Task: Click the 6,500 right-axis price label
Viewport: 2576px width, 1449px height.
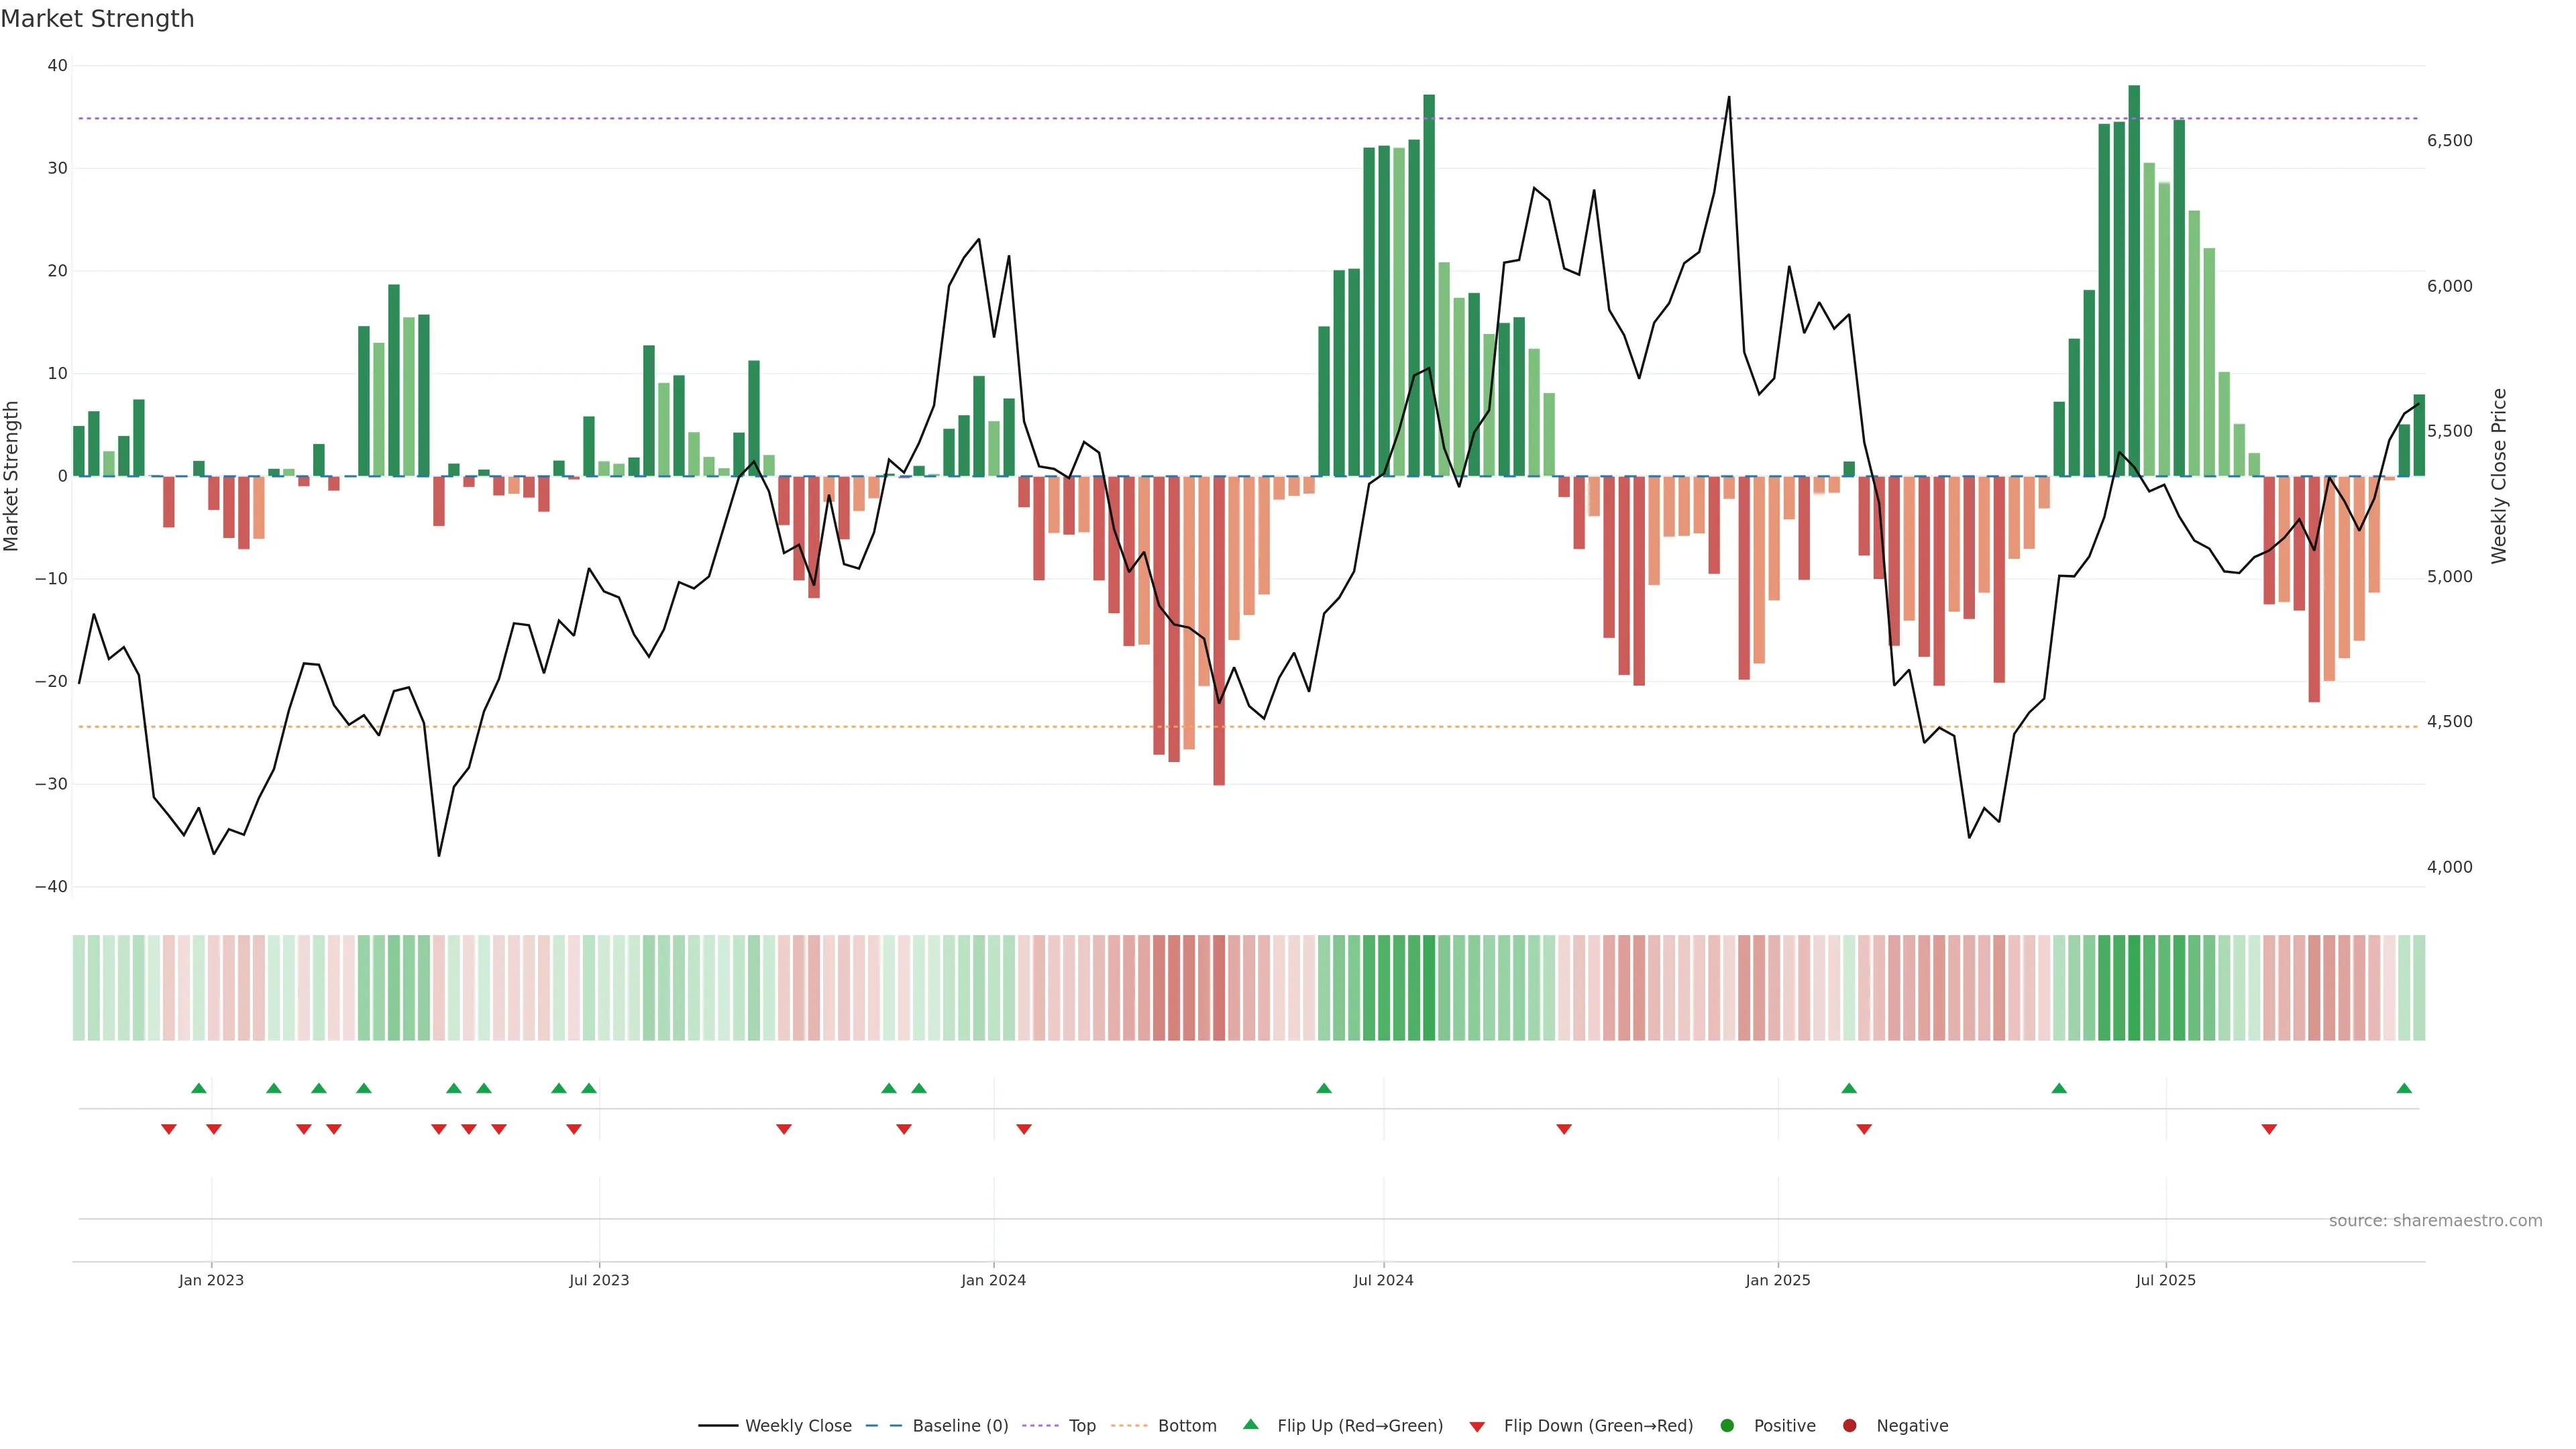Action: 2449,141
